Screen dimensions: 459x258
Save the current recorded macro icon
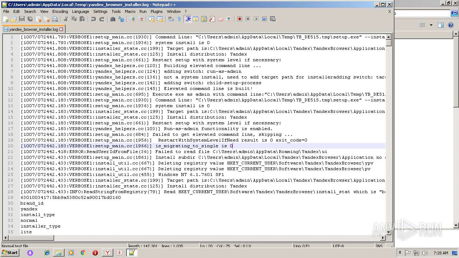tap(273, 19)
